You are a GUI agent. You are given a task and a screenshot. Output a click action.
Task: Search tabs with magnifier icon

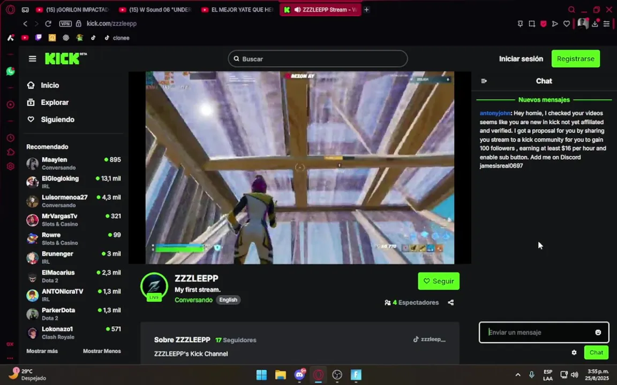click(x=571, y=10)
